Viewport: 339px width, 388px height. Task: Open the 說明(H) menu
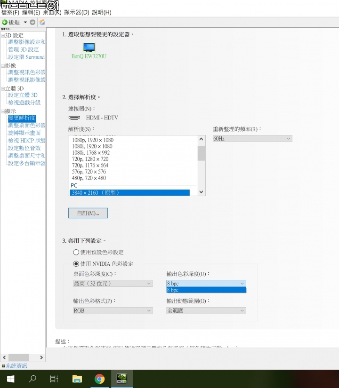pos(102,12)
